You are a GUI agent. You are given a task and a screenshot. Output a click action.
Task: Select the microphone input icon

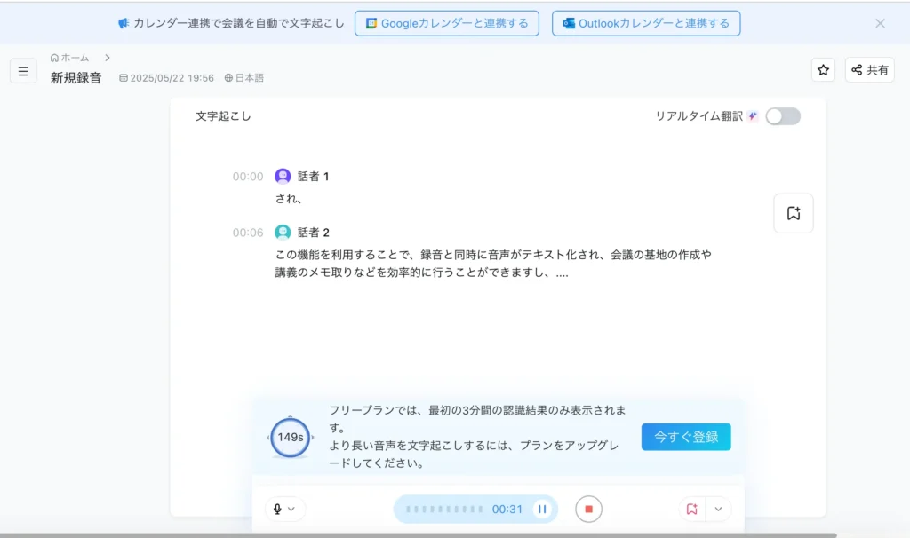click(x=279, y=509)
